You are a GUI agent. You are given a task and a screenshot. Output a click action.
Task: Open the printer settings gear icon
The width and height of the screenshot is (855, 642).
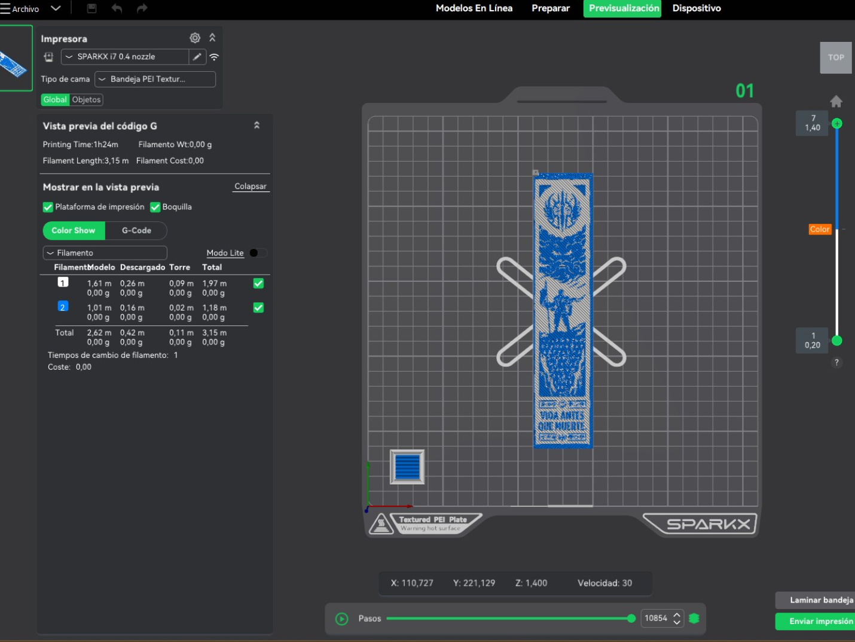tap(195, 38)
